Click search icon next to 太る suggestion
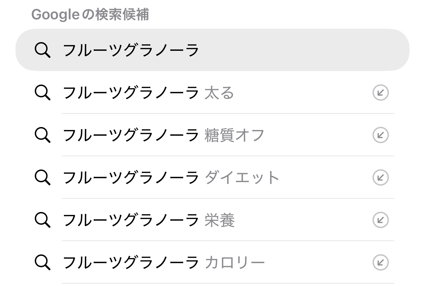 42,93
